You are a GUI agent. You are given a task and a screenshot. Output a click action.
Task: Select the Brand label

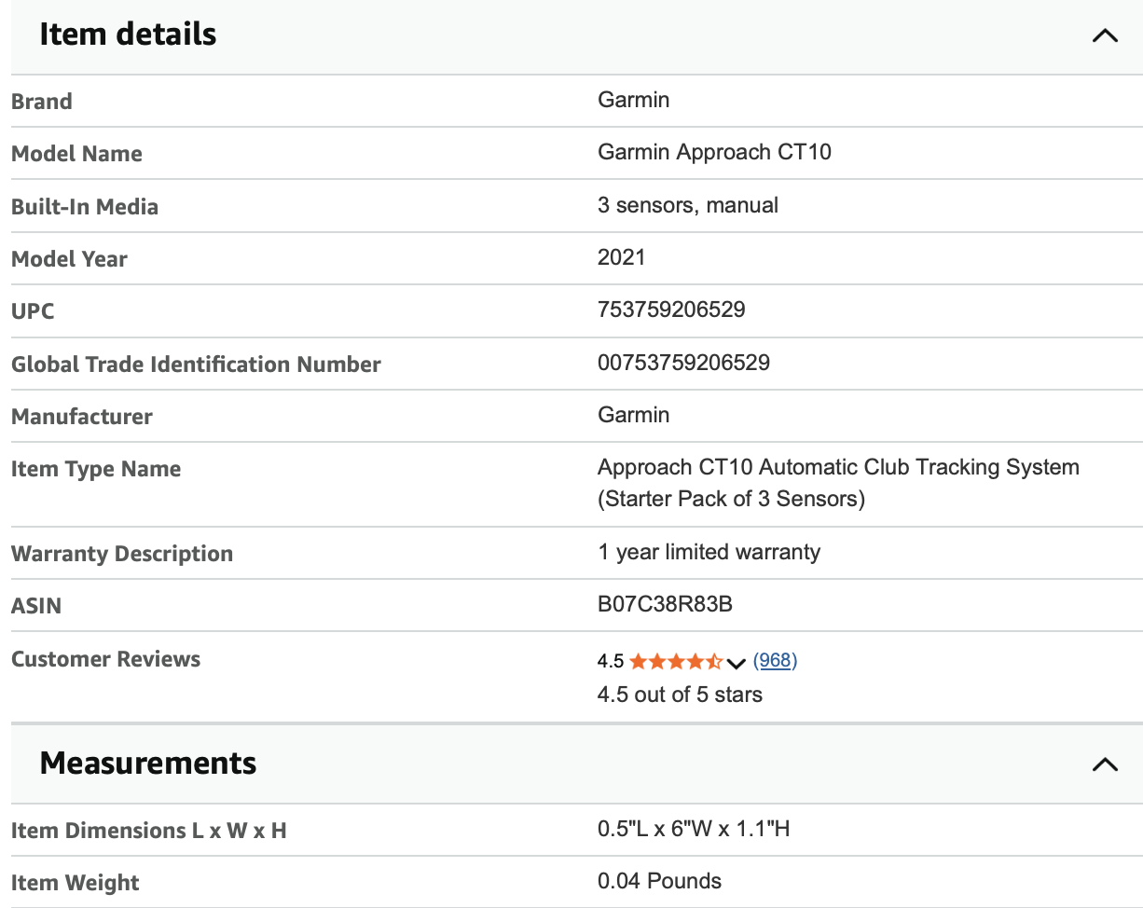(41, 101)
